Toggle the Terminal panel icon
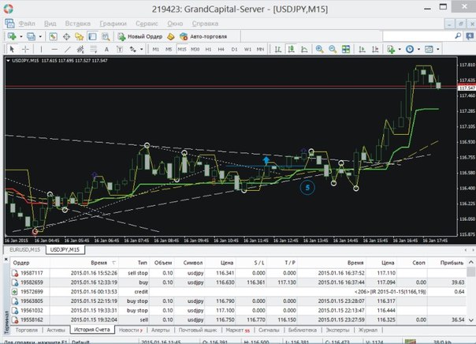The width and height of the screenshot is (476, 344). point(92,37)
